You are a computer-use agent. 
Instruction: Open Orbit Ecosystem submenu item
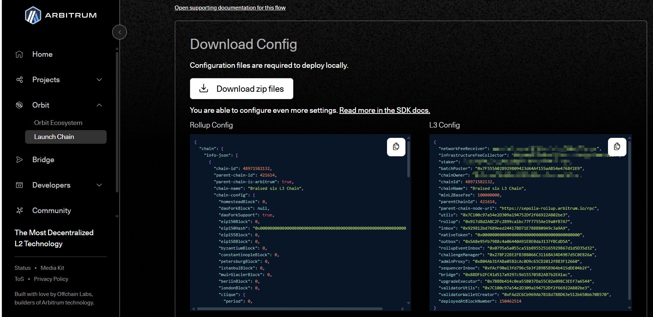58,123
